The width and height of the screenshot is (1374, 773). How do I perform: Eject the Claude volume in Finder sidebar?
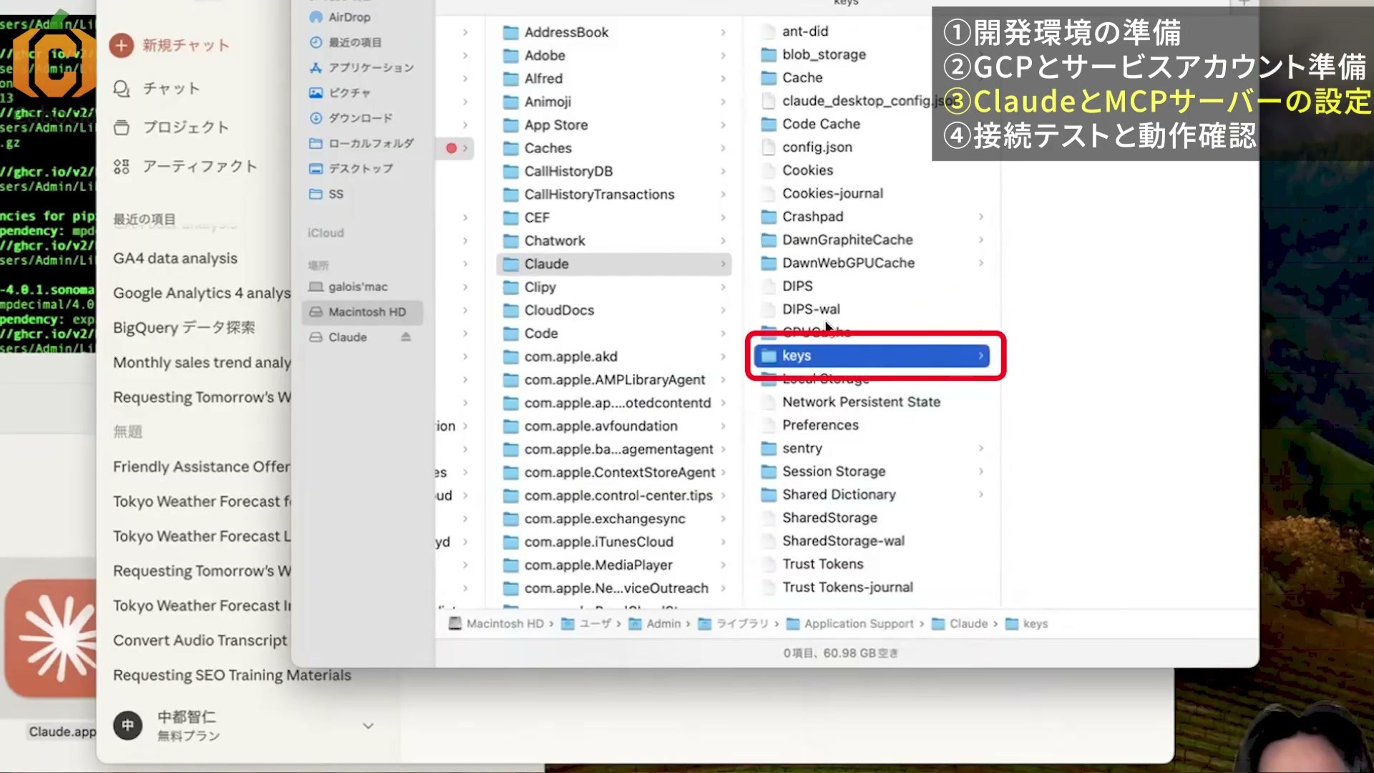tap(406, 337)
